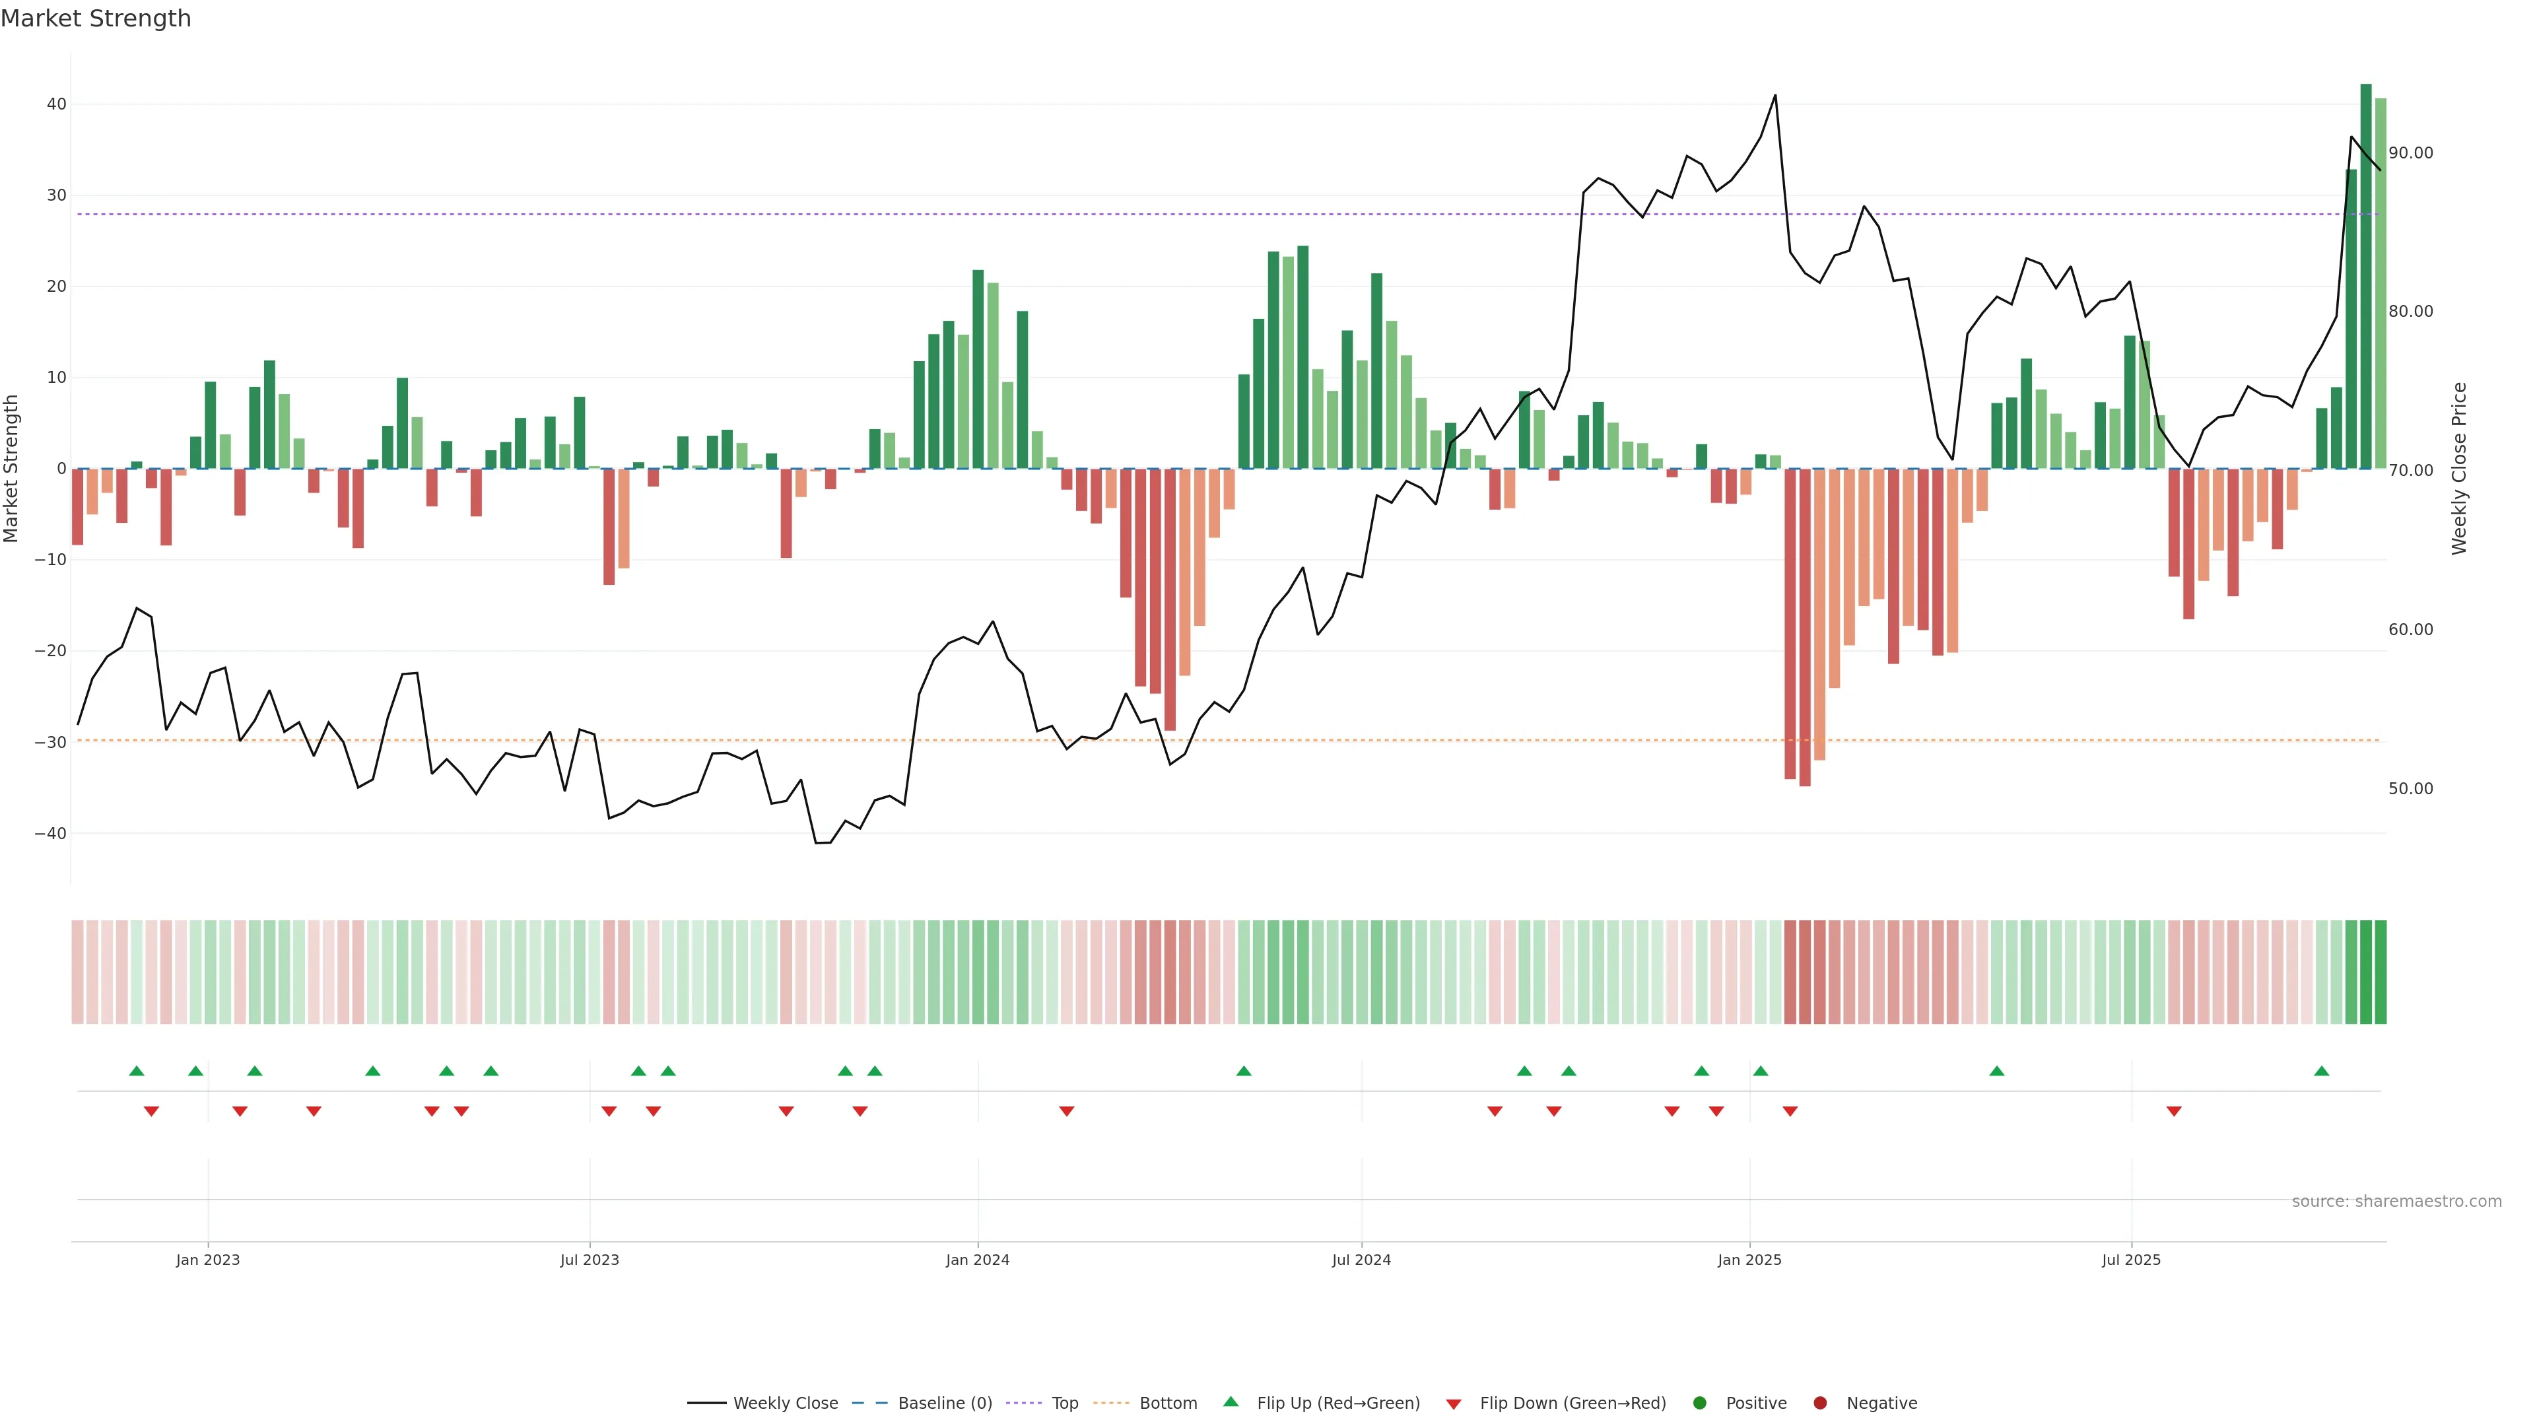Open the sharemaestro.com source text
The height and width of the screenshot is (1426, 2535).
pyautogui.click(x=2396, y=1201)
